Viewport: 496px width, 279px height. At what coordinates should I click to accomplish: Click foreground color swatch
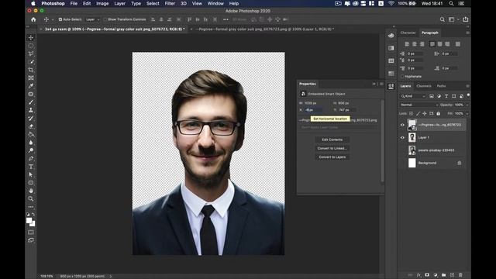tap(29, 220)
